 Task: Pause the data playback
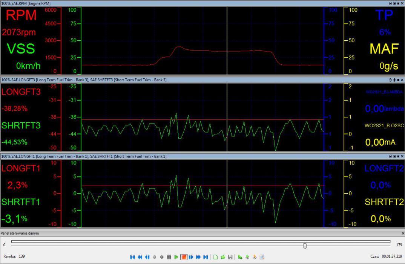tap(169, 257)
